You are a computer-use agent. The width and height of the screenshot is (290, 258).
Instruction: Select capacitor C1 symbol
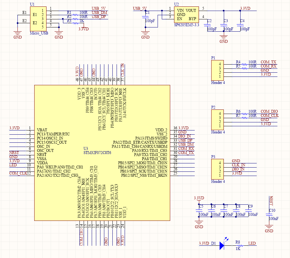(145, 17)
